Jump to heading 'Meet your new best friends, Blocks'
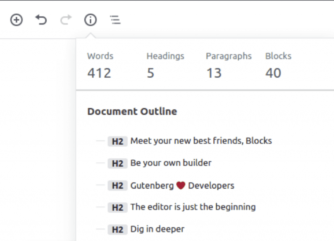The image size is (334, 241). [201, 141]
